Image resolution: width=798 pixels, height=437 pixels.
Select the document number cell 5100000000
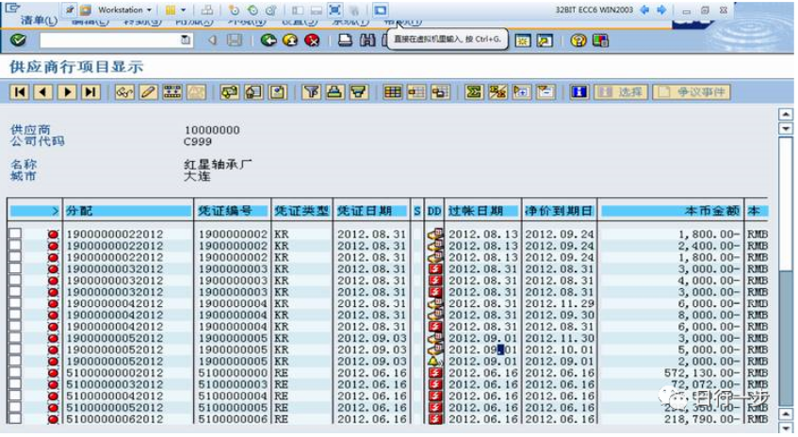(233, 372)
